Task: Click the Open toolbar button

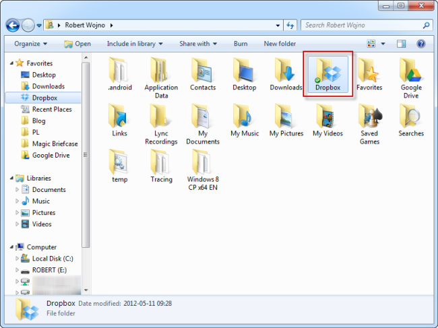Action: coord(77,44)
